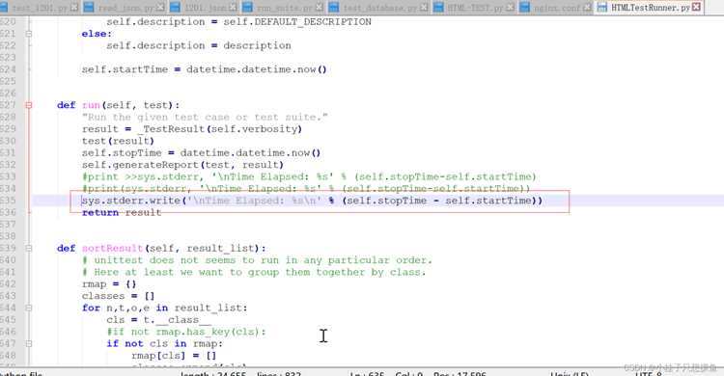
Task: Click the self.stopTime = datetime.datetime.now() line
Action: [202, 152]
